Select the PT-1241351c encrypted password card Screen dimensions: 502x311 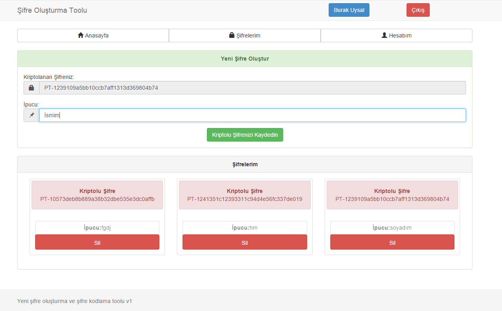click(245, 195)
